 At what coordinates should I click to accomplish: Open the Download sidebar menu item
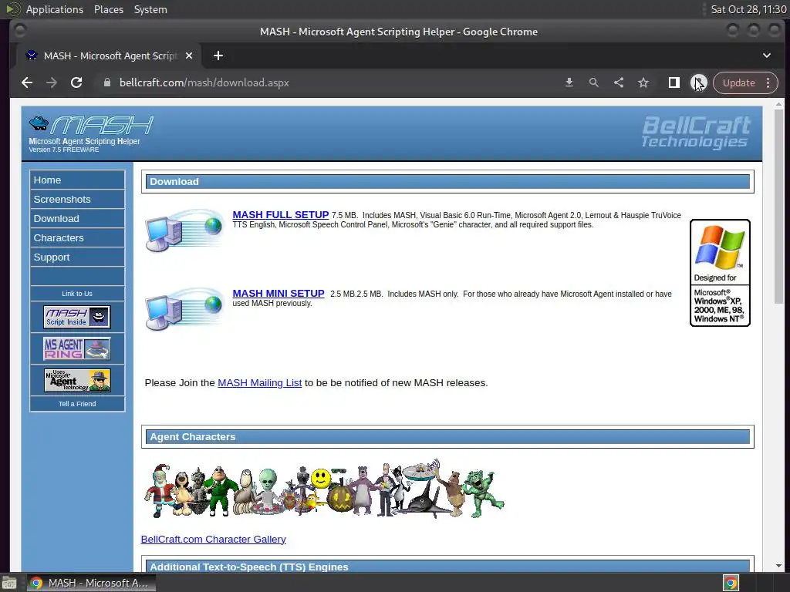pos(77,218)
